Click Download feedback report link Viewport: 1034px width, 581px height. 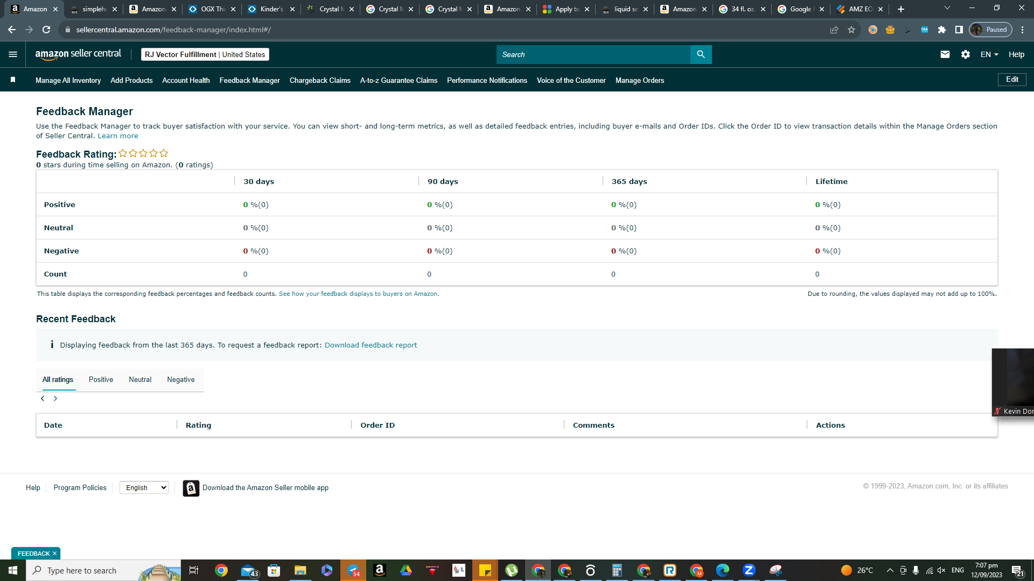click(x=371, y=345)
